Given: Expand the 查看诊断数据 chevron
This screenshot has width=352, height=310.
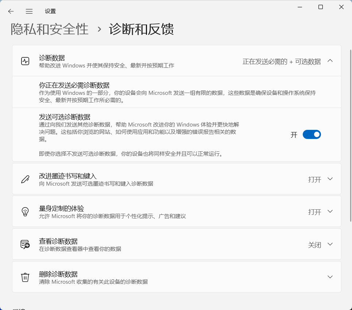Looking at the screenshot, I should tap(330, 244).
